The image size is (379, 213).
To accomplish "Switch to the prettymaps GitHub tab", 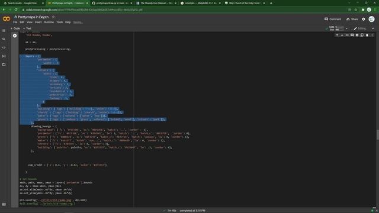I will 112,3.
